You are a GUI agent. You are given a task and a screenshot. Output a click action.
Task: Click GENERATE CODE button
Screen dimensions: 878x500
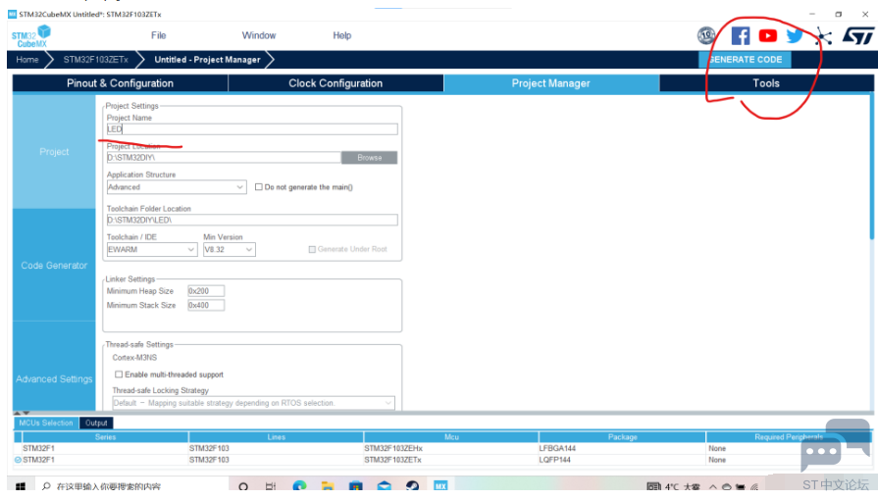pyautogui.click(x=745, y=60)
